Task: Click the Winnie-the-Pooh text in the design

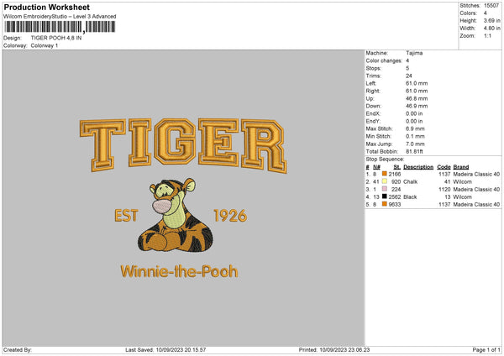Action: (180, 272)
